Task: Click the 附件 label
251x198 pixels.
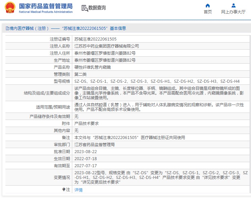Action: [66, 124]
